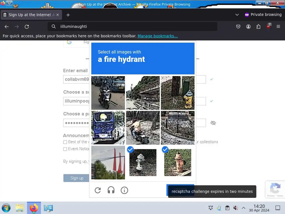Open uBlock Origin extension icon
The width and height of the screenshot is (285, 214).
269,26
